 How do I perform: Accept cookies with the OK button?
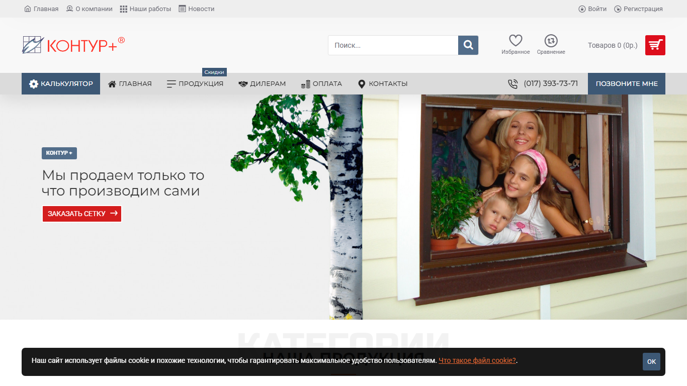(651, 362)
